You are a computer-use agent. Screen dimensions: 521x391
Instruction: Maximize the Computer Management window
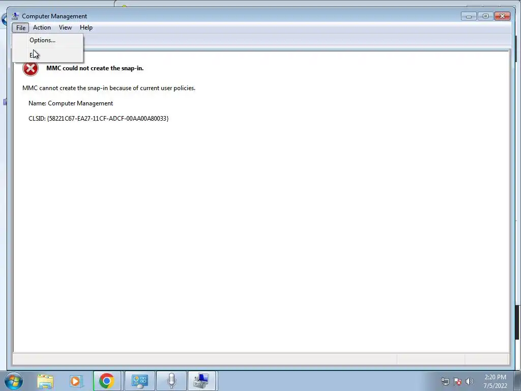point(485,16)
